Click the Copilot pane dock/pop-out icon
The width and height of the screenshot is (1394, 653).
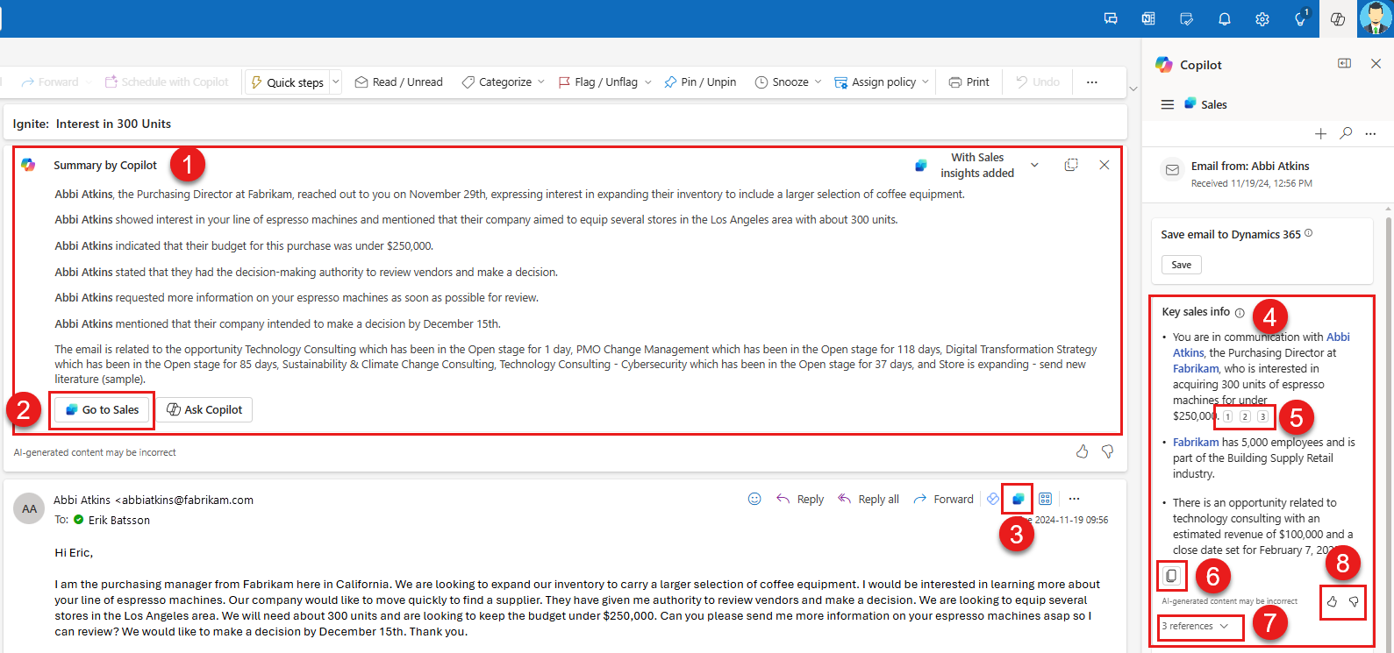point(1344,63)
